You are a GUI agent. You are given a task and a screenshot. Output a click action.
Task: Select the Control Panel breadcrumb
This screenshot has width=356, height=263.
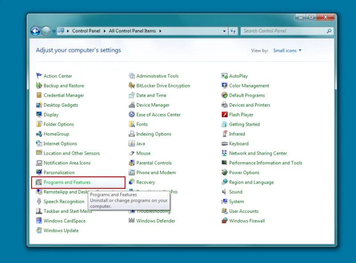[x=86, y=31]
